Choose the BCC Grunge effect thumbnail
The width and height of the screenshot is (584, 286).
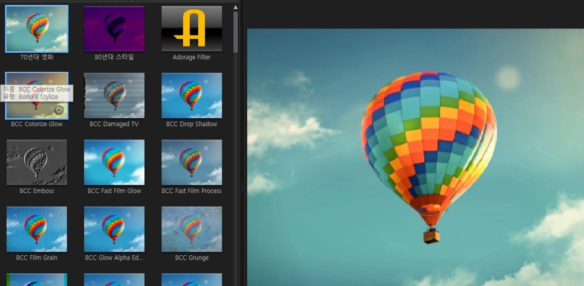pyautogui.click(x=192, y=229)
